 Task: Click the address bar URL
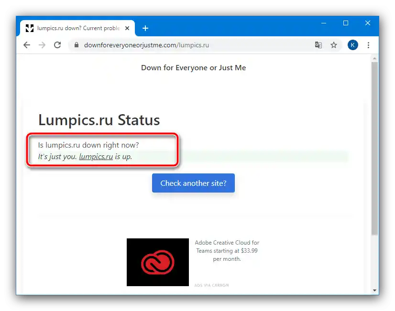[x=146, y=45]
